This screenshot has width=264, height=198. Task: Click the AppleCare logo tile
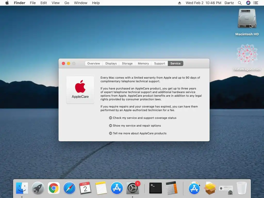[x=80, y=90]
